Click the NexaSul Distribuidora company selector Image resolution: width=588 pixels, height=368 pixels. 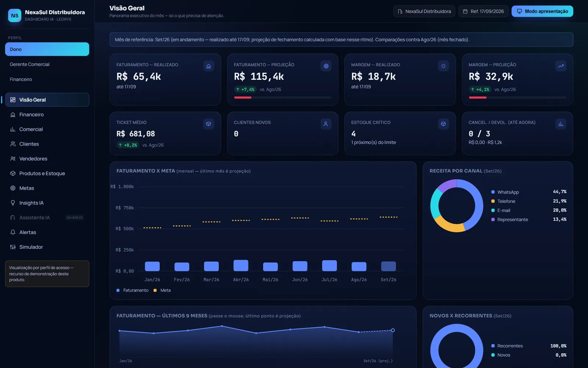point(424,11)
